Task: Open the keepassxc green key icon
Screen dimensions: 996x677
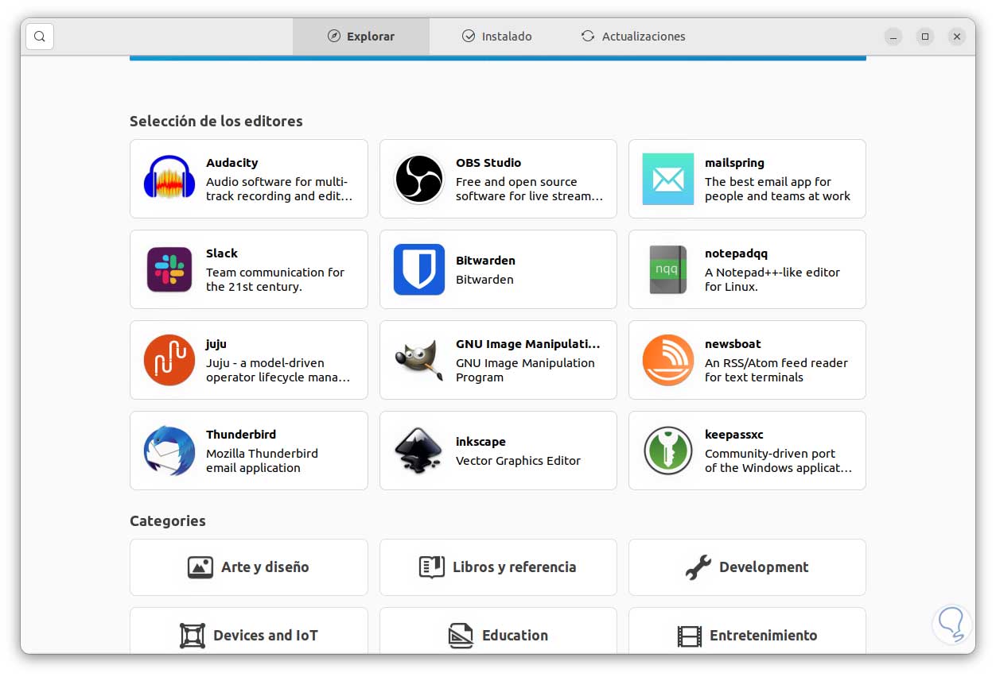Action: point(668,451)
